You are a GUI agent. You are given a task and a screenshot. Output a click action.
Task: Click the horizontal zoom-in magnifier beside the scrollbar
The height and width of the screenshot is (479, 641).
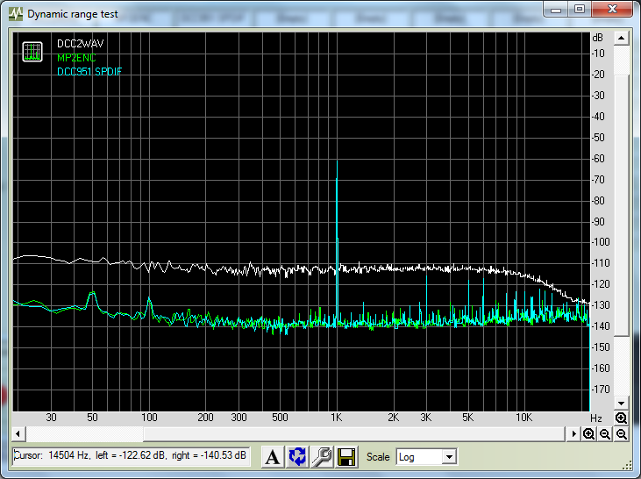[588, 434]
